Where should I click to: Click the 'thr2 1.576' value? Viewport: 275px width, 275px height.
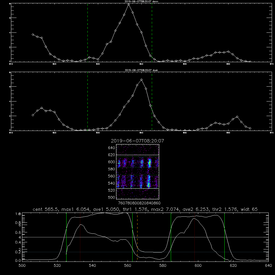[x=225, y=209]
